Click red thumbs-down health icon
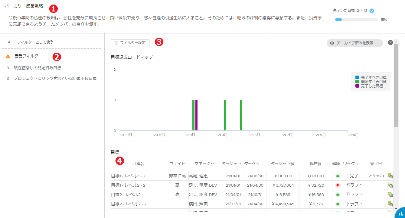The height and width of the screenshot is (218, 405). 338,185
